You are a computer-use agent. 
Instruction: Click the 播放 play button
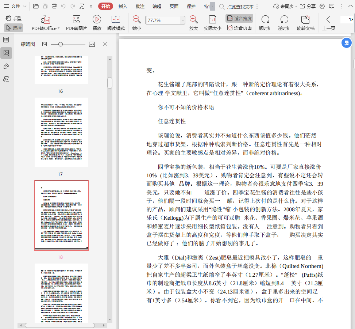(97, 23)
